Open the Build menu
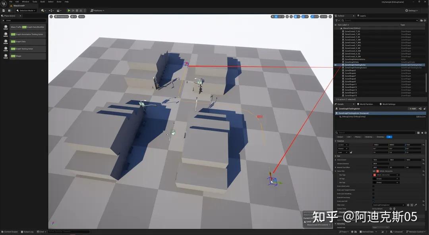This screenshot has width=429, height=235. click(x=43, y=2)
